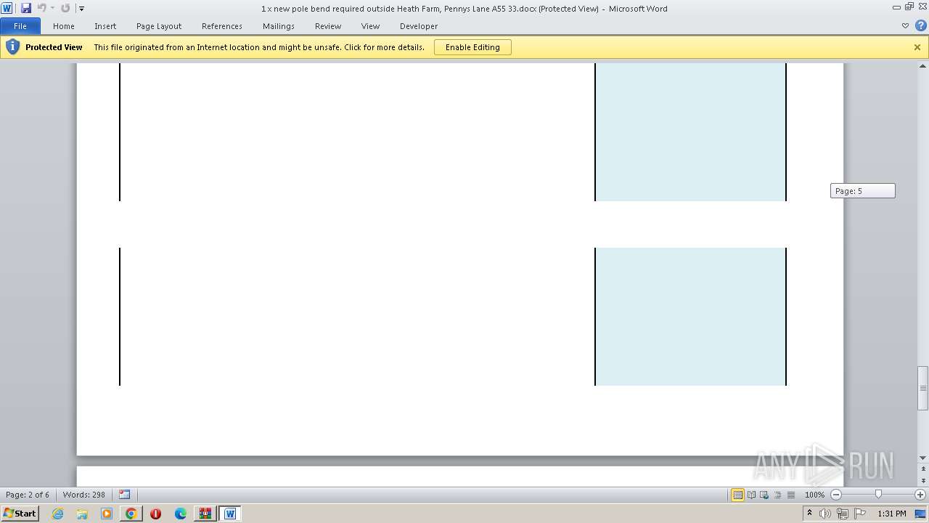Screen dimensions: 929x523
Task: Launch Internet Explorer from taskbar
Action: [58, 514]
